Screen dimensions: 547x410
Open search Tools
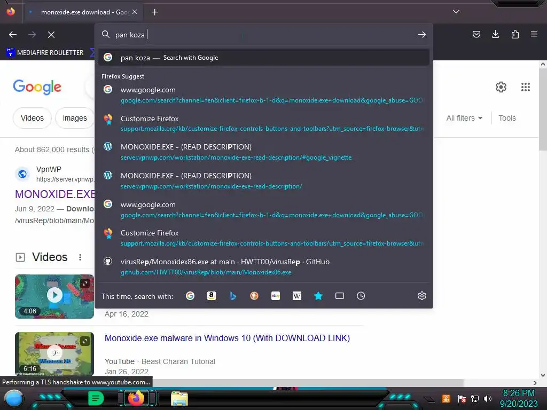507,118
